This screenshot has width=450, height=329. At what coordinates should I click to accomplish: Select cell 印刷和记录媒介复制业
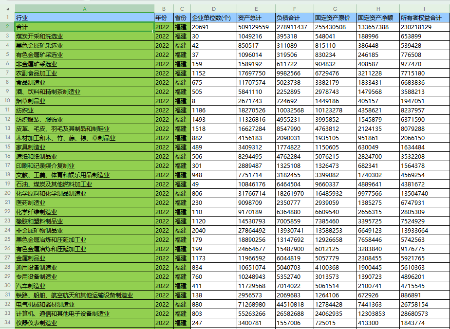point(84,165)
